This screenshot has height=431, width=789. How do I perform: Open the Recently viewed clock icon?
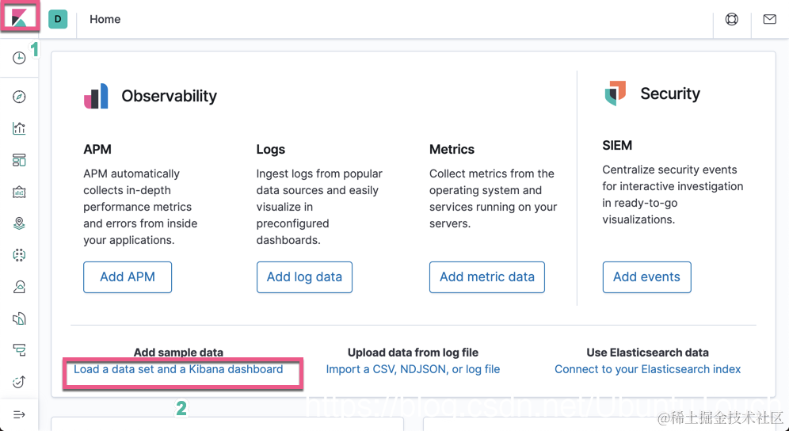click(19, 58)
